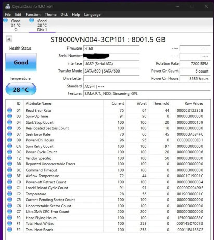
Task: Click the status icon for Load/Unload Cycle Count
Action: tap(10, 188)
